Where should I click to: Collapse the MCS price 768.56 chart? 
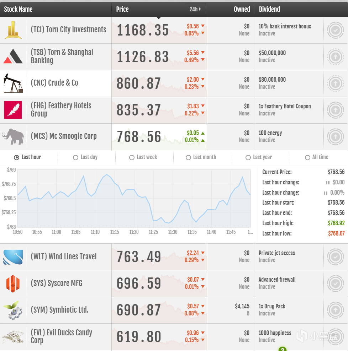159,137
